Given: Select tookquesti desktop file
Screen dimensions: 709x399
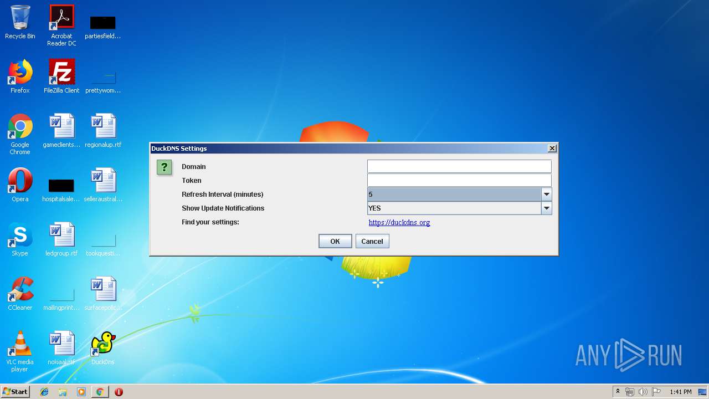Looking at the screenshot, I should (103, 244).
